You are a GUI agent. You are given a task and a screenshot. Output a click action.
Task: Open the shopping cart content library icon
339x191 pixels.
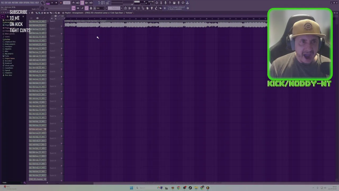165,8
